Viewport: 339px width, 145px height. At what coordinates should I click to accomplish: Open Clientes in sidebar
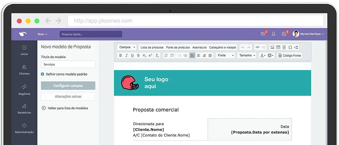24,70
